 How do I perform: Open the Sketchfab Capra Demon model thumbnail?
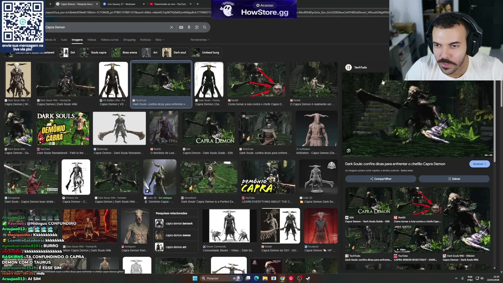119,129
